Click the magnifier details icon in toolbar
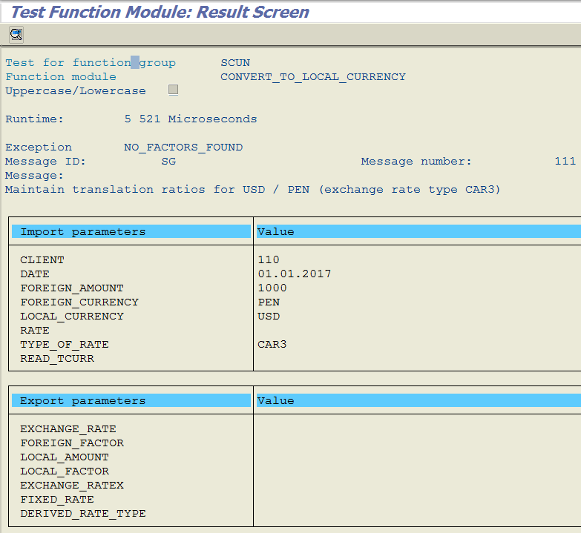This screenshot has height=533, width=581. click(x=16, y=34)
